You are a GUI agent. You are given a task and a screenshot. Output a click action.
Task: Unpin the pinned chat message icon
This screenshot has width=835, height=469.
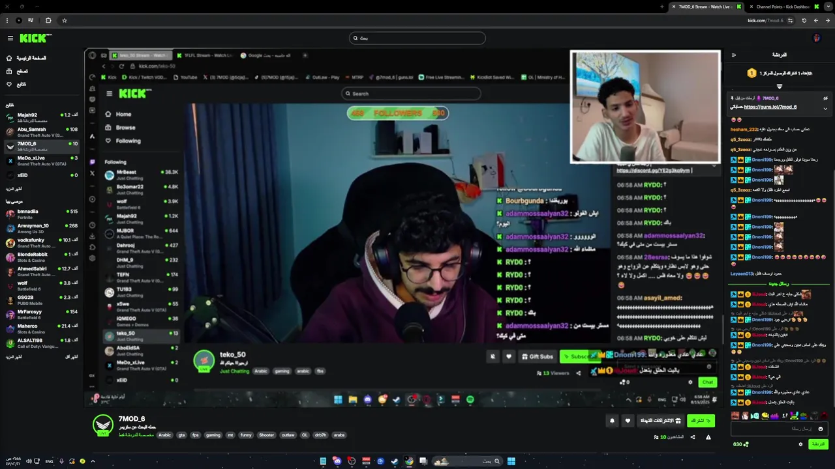point(825,98)
